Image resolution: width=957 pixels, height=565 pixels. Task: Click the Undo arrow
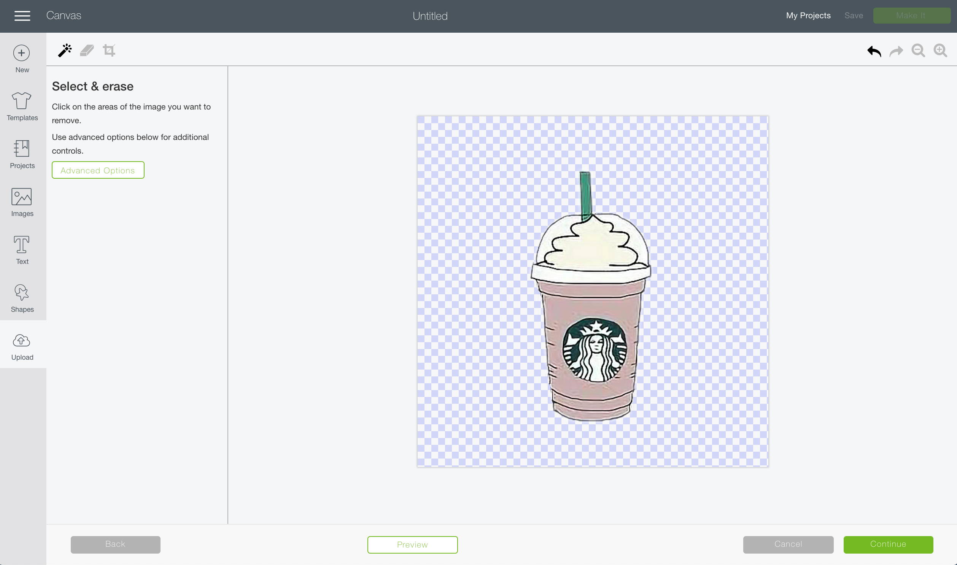(874, 51)
